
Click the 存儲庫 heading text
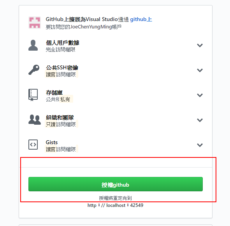(x=54, y=93)
